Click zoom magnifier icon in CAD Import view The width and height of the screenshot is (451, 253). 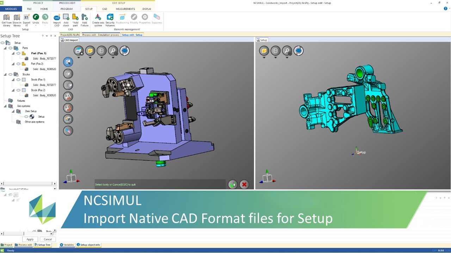113,51
